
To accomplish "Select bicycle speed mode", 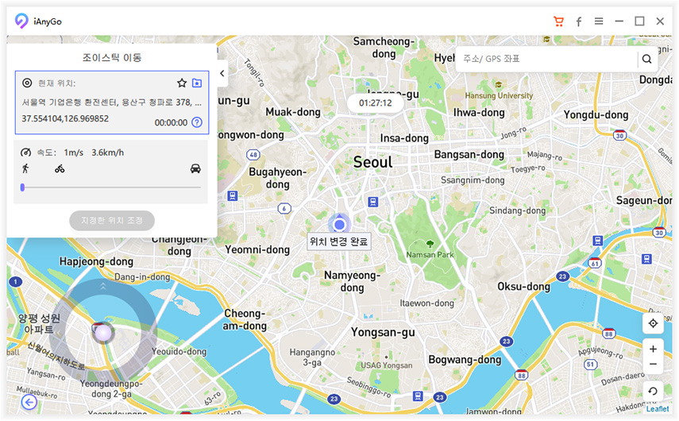I will coord(60,168).
